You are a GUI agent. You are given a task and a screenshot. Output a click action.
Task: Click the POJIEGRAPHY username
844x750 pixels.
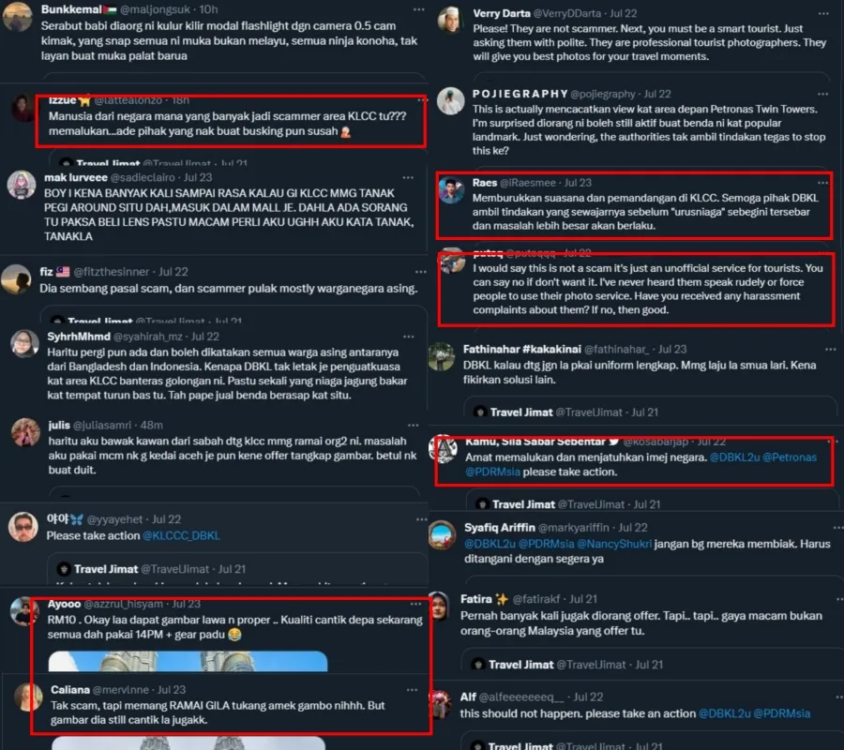[x=520, y=94]
